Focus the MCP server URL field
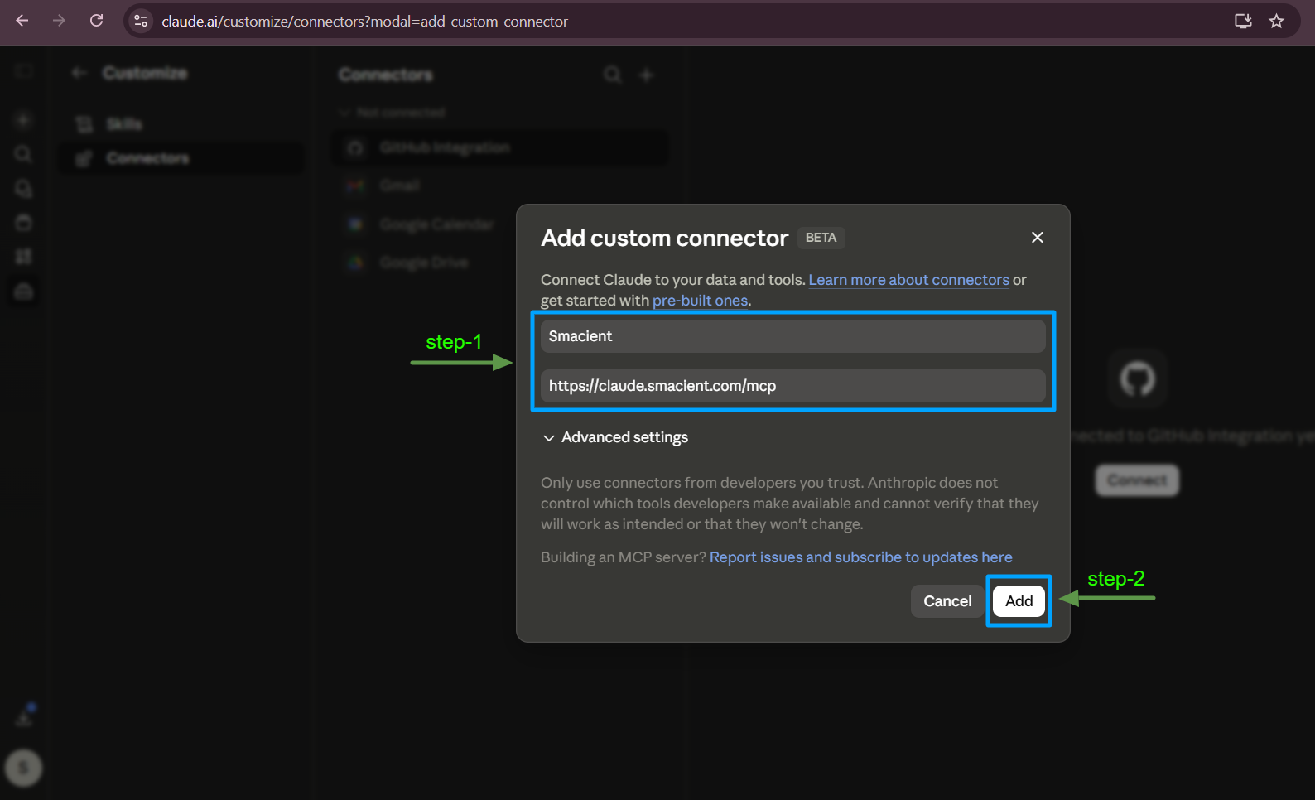The image size is (1315, 800). [x=792, y=386]
